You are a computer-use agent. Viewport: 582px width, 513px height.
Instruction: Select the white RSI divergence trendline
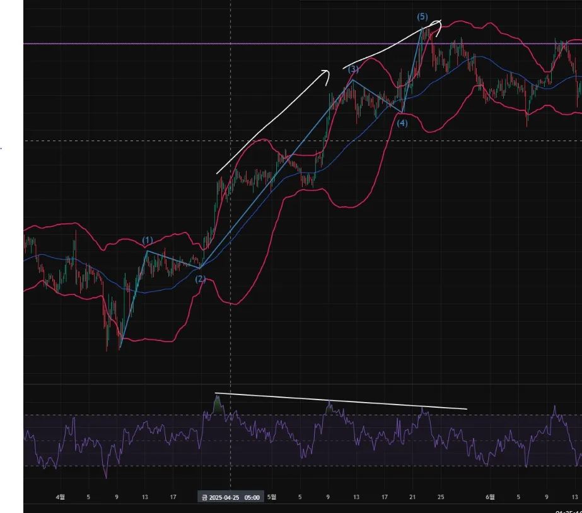pyautogui.click(x=340, y=401)
